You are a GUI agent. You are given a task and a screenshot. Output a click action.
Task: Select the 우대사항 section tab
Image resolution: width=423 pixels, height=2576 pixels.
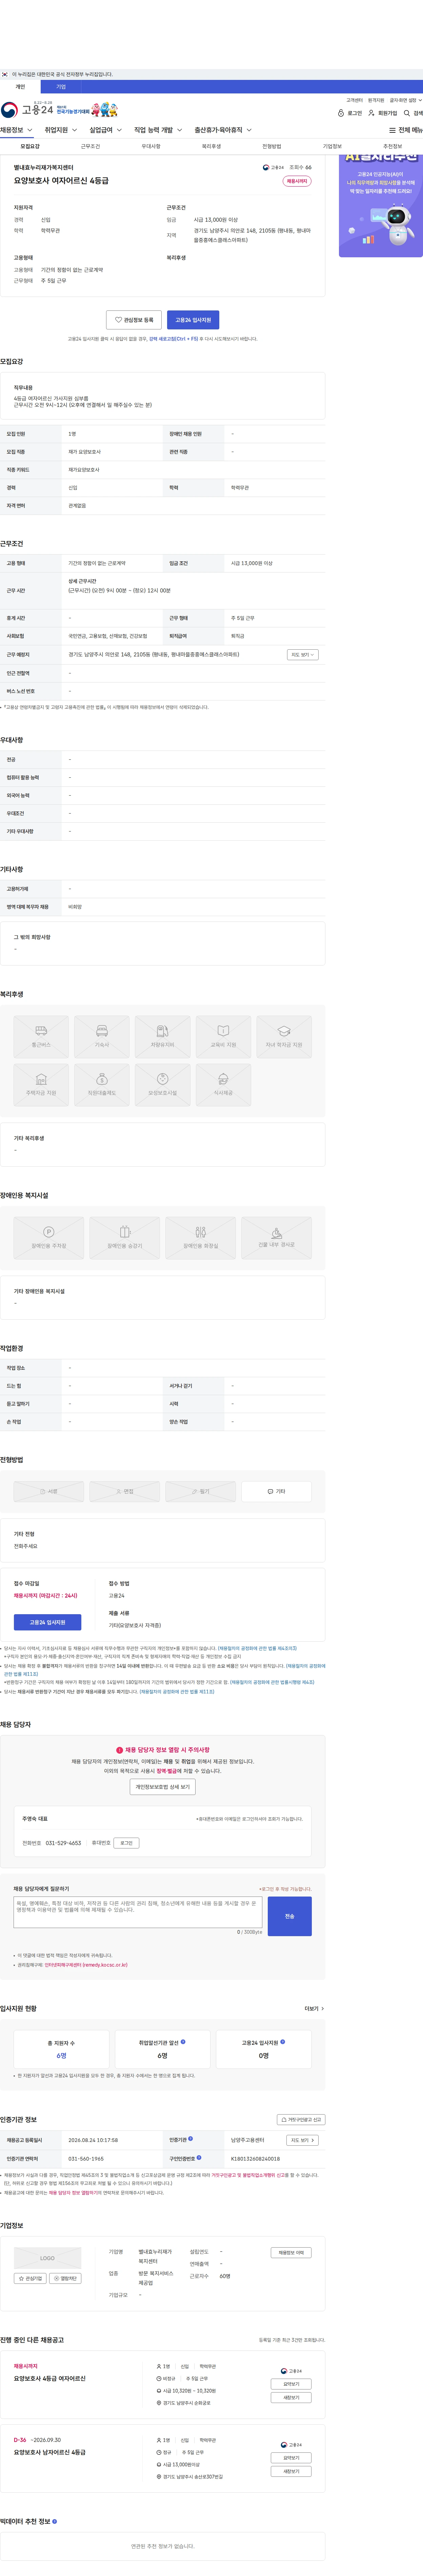click(x=151, y=146)
